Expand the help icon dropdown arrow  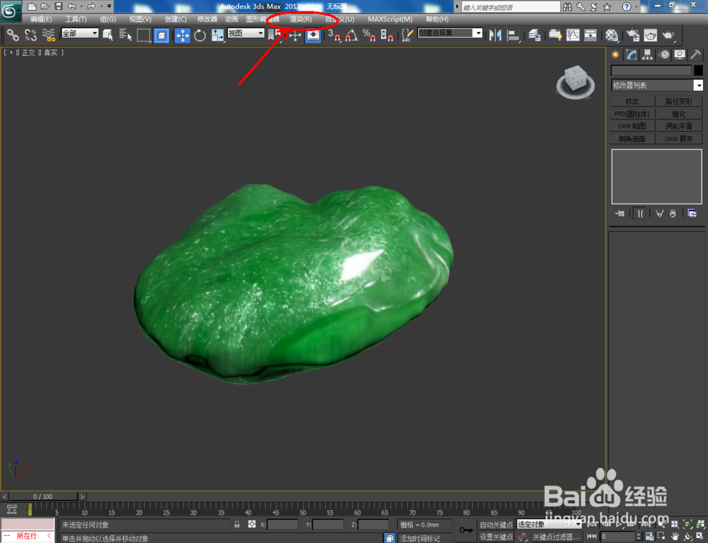coord(636,7)
